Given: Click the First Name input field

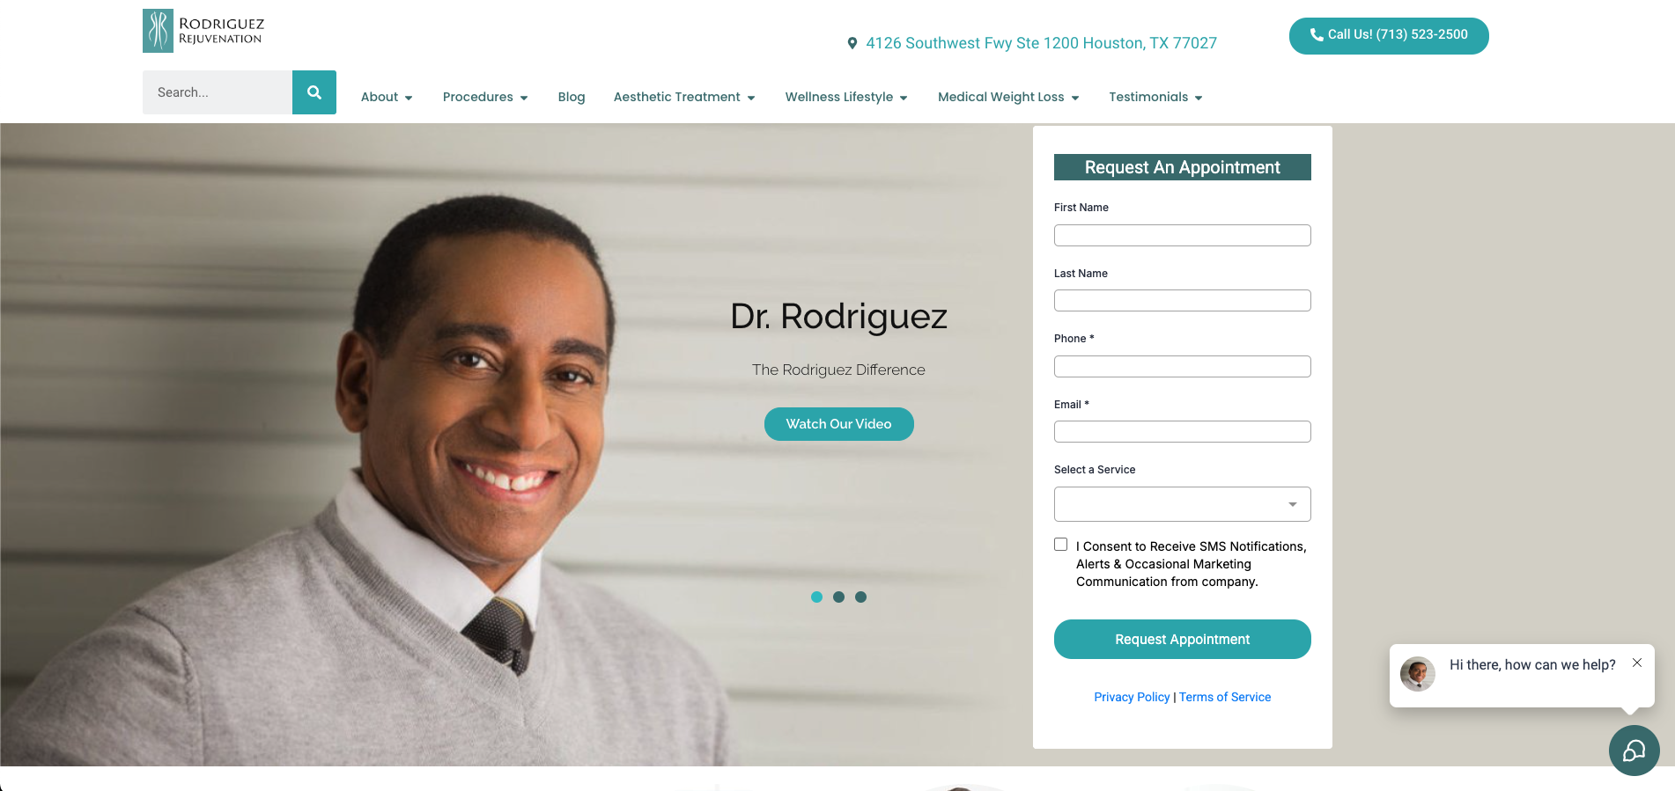Looking at the screenshot, I should (x=1182, y=235).
